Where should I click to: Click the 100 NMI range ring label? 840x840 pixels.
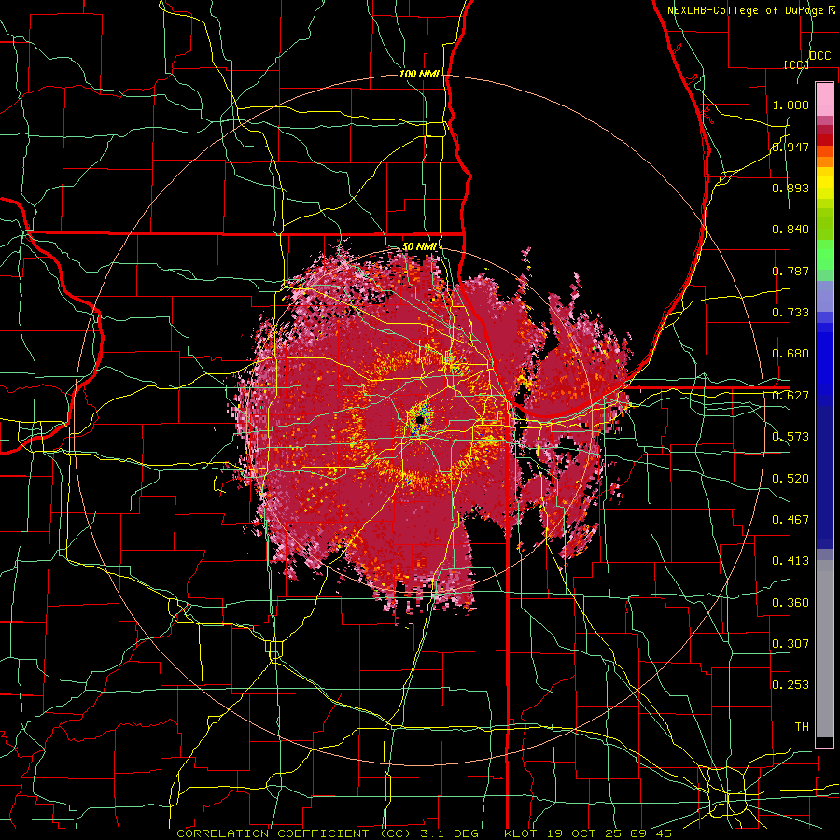(419, 74)
